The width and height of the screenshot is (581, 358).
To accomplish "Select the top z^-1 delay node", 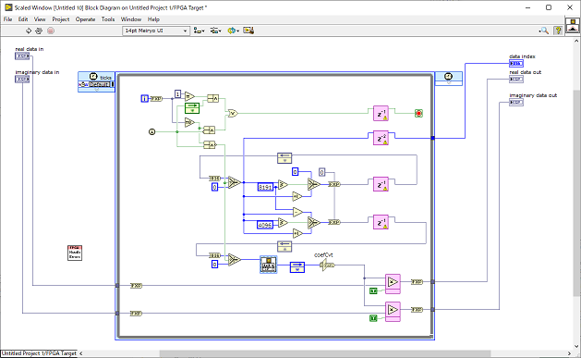I will (381, 114).
